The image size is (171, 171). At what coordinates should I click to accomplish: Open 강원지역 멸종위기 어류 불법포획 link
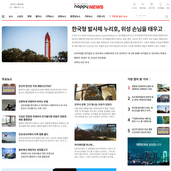click(x=35, y=157)
